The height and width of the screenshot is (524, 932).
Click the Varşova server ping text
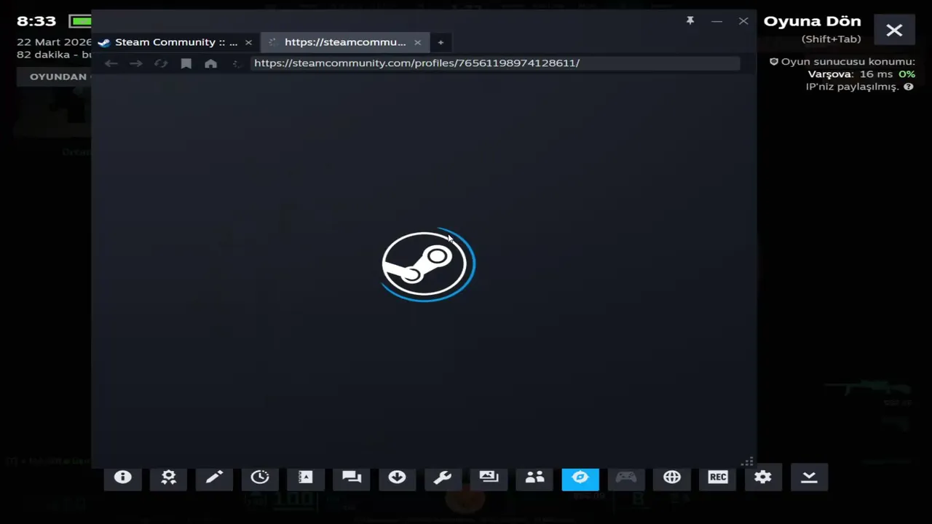tap(861, 74)
